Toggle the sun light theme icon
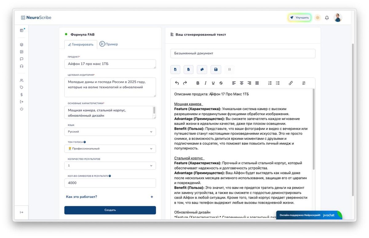The image size is (369, 238). click(317, 18)
